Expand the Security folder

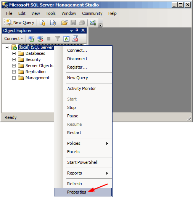14,59
